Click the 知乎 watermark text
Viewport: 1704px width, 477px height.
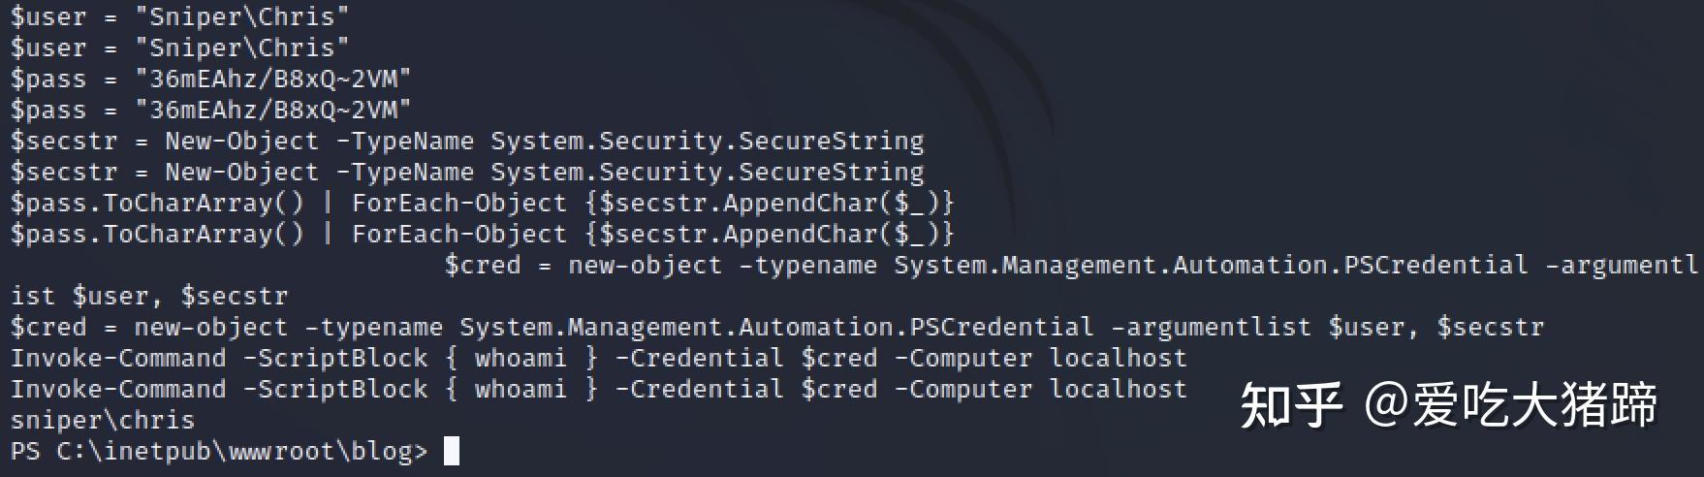pos(1291,405)
